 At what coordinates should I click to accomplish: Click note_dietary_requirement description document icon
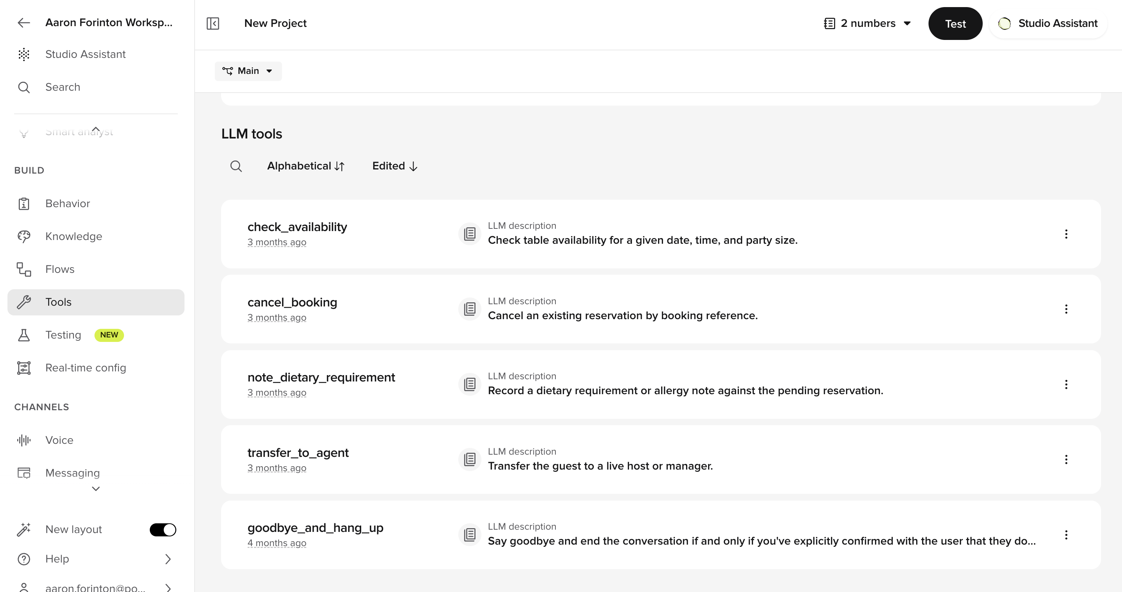[x=469, y=384]
